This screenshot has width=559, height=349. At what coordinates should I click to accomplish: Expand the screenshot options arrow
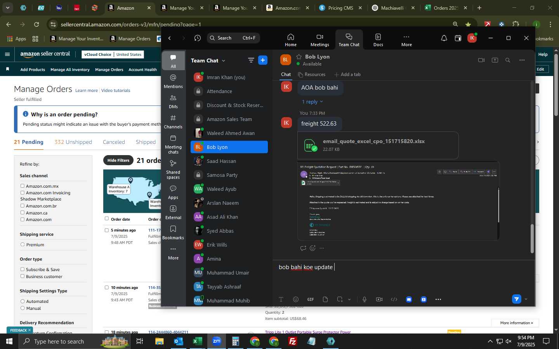(349, 299)
